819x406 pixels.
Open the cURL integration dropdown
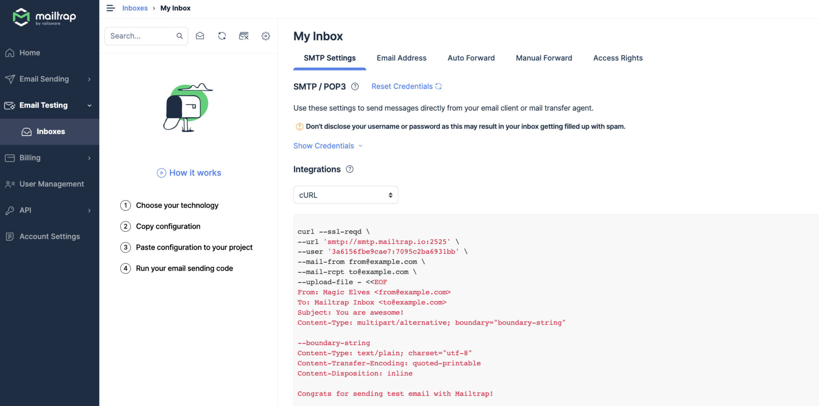(x=345, y=195)
